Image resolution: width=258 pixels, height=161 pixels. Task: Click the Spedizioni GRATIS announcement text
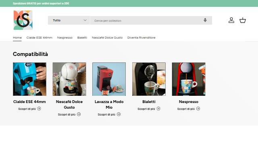click(41, 4)
